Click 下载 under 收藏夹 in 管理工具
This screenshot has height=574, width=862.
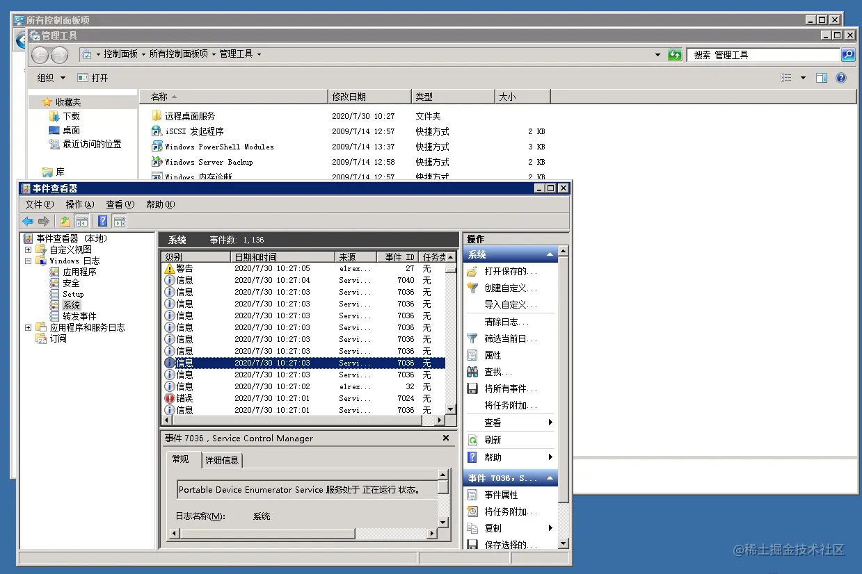tap(72, 116)
